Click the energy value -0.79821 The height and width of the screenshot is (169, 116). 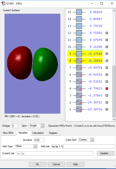[x=95, y=89]
